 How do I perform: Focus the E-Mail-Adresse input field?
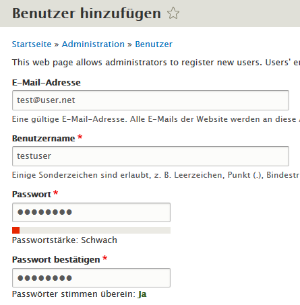click(x=150, y=100)
